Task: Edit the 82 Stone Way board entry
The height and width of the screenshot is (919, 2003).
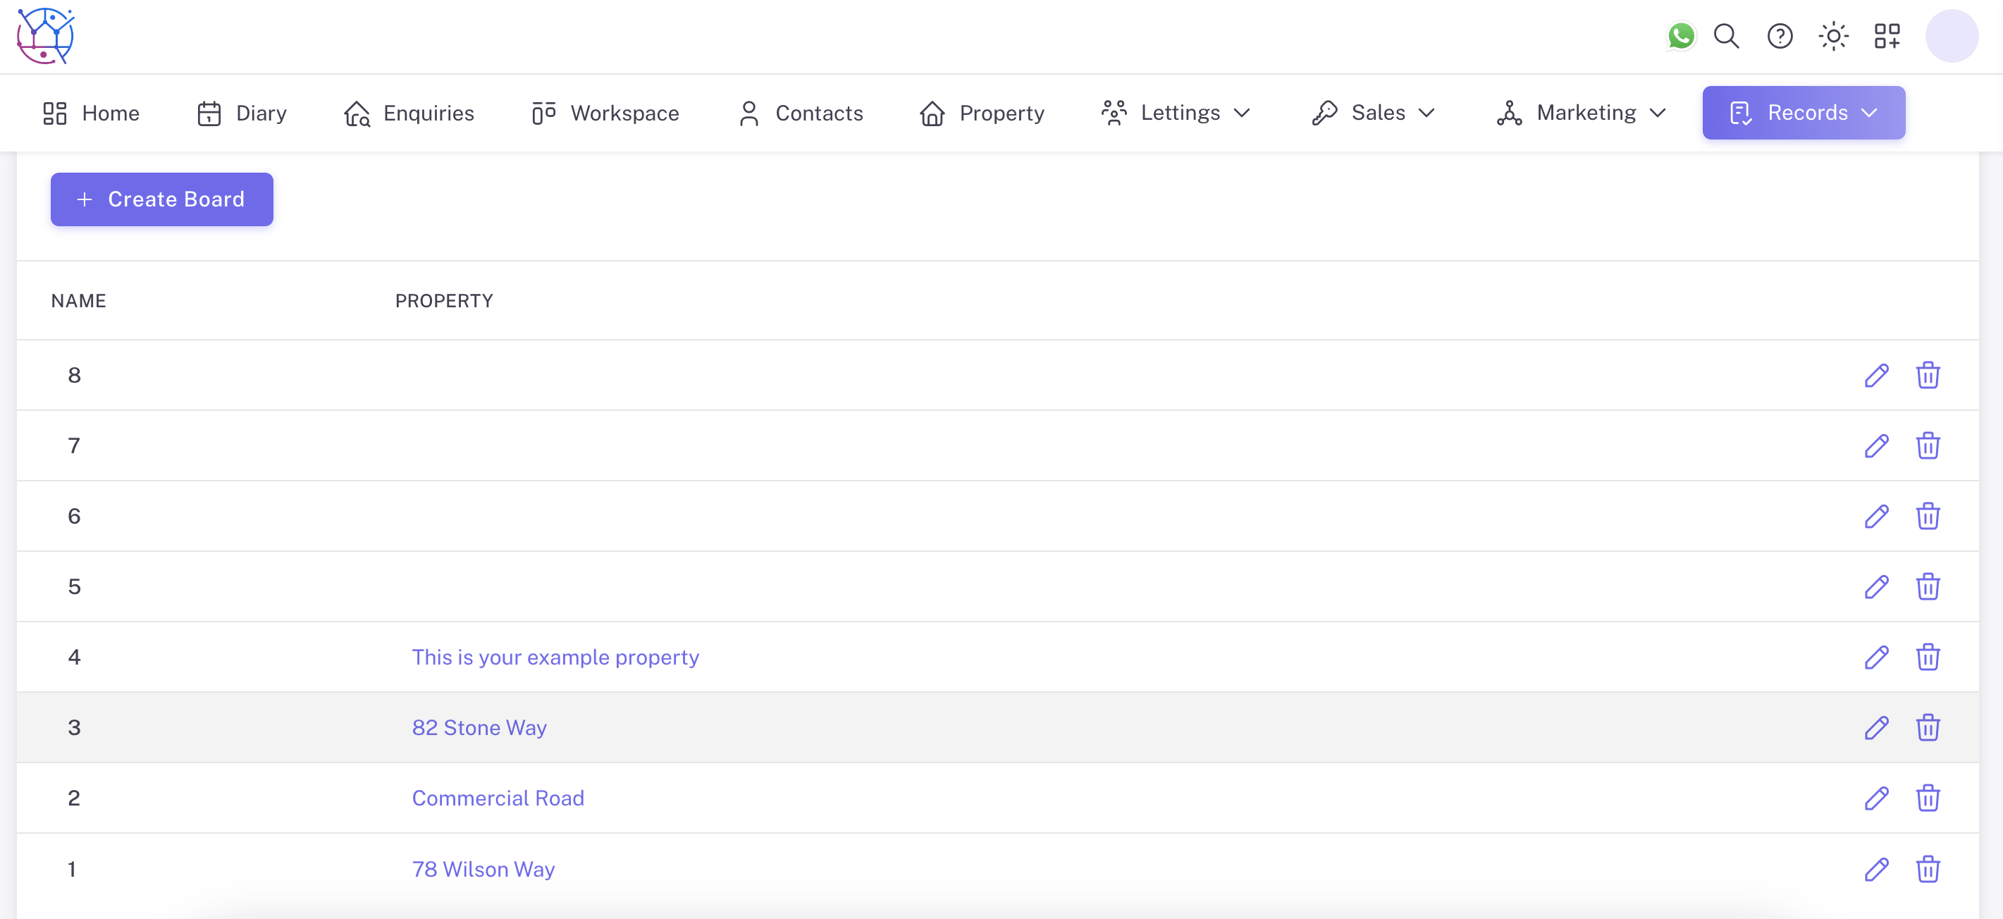Action: click(1877, 728)
